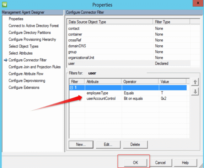Select the contact object type row

(x=129, y=28)
